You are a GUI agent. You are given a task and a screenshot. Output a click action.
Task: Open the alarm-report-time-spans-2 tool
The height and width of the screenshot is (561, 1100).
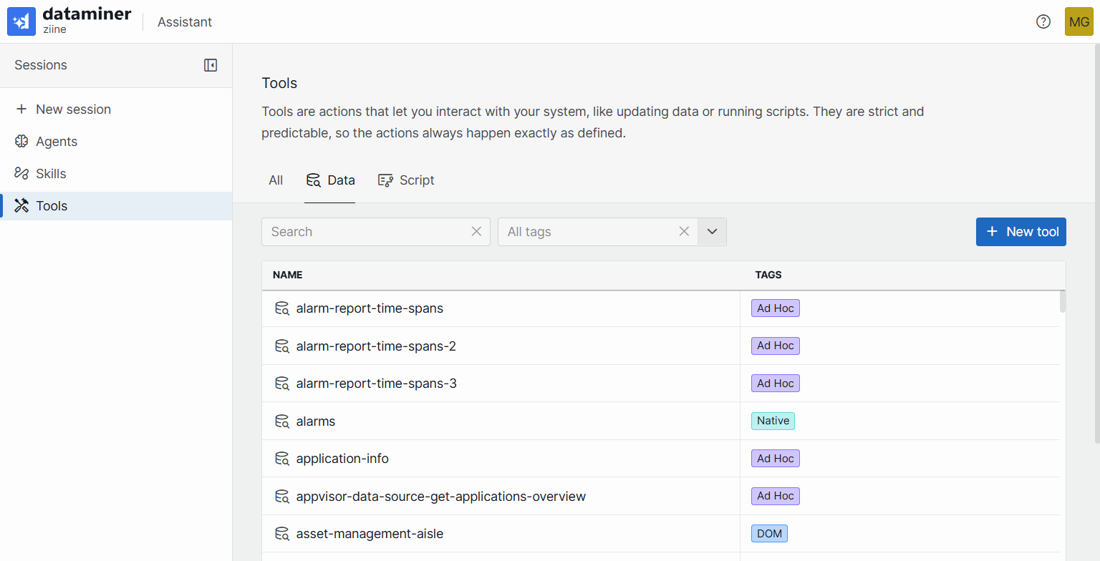click(x=376, y=346)
